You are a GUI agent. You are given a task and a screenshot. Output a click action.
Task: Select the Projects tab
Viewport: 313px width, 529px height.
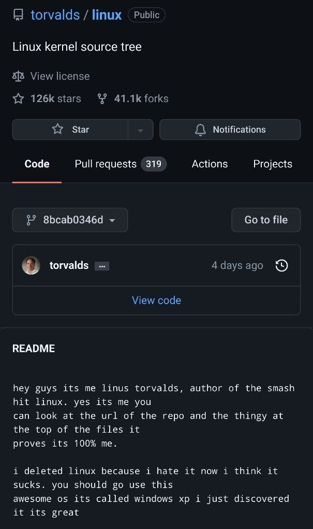[273, 164]
